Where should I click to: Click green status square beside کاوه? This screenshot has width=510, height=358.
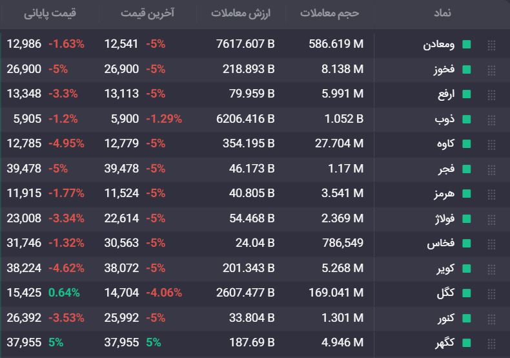pyautogui.click(x=467, y=144)
